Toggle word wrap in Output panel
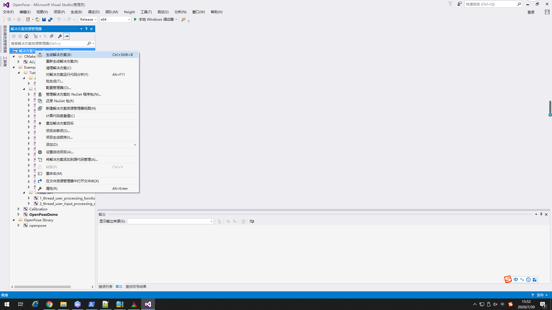552x310 pixels. (x=252, y=221)
